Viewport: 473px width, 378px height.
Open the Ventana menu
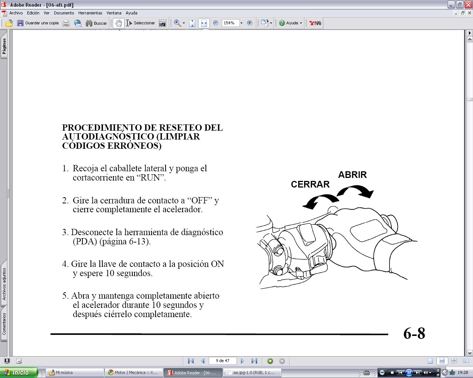114,13
